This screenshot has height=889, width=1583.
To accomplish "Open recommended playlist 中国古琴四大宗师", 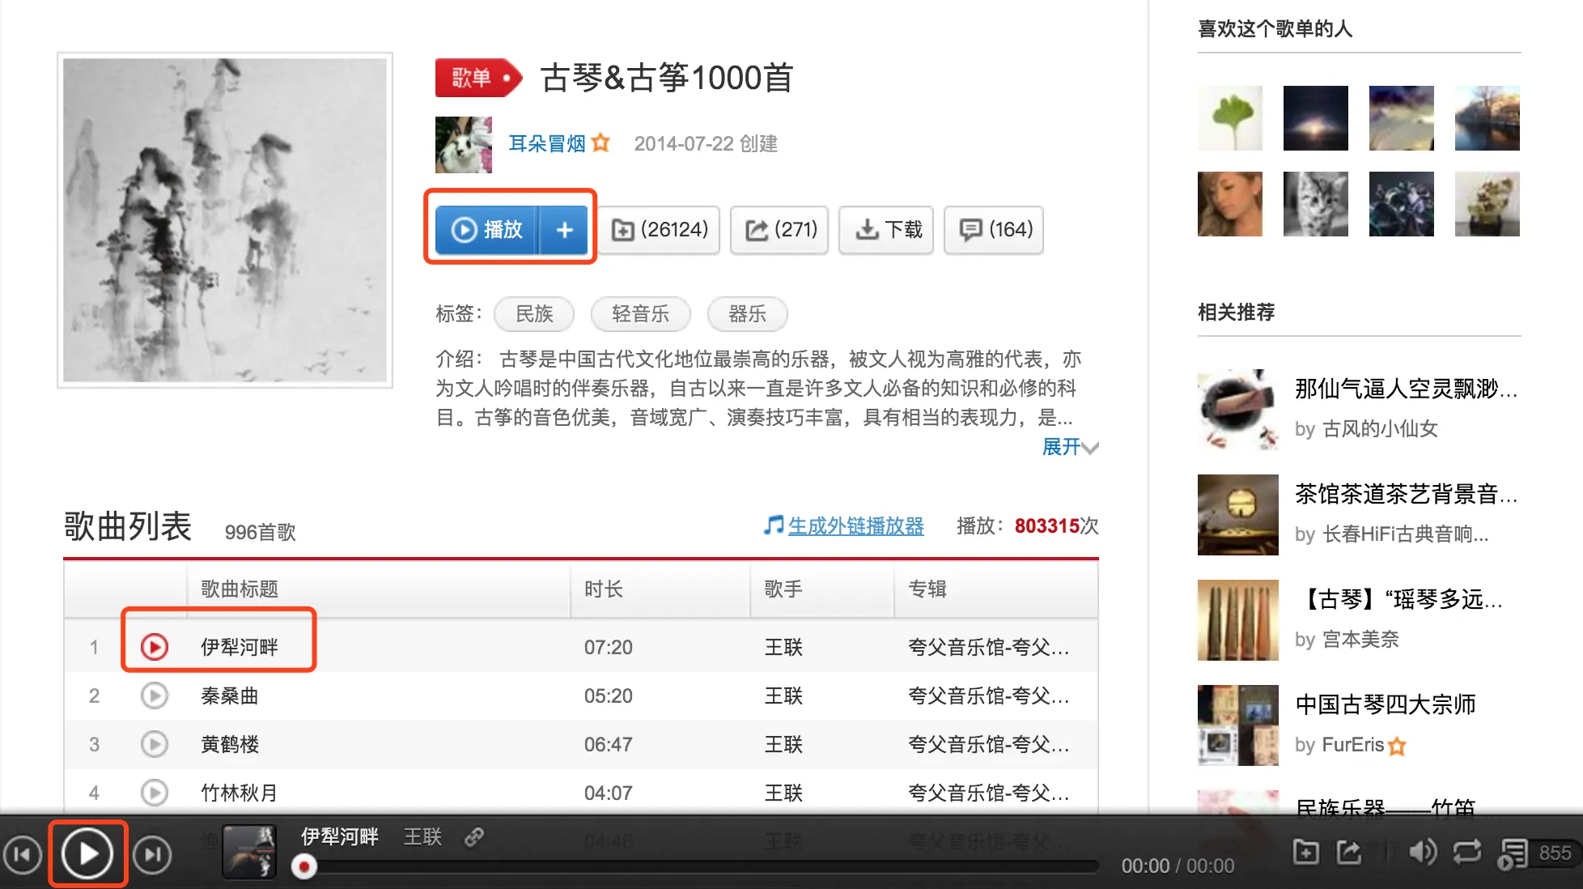I will (x=1385, y=704).
